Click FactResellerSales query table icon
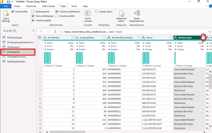Screen dimensions: 212x133 point(4,61)
